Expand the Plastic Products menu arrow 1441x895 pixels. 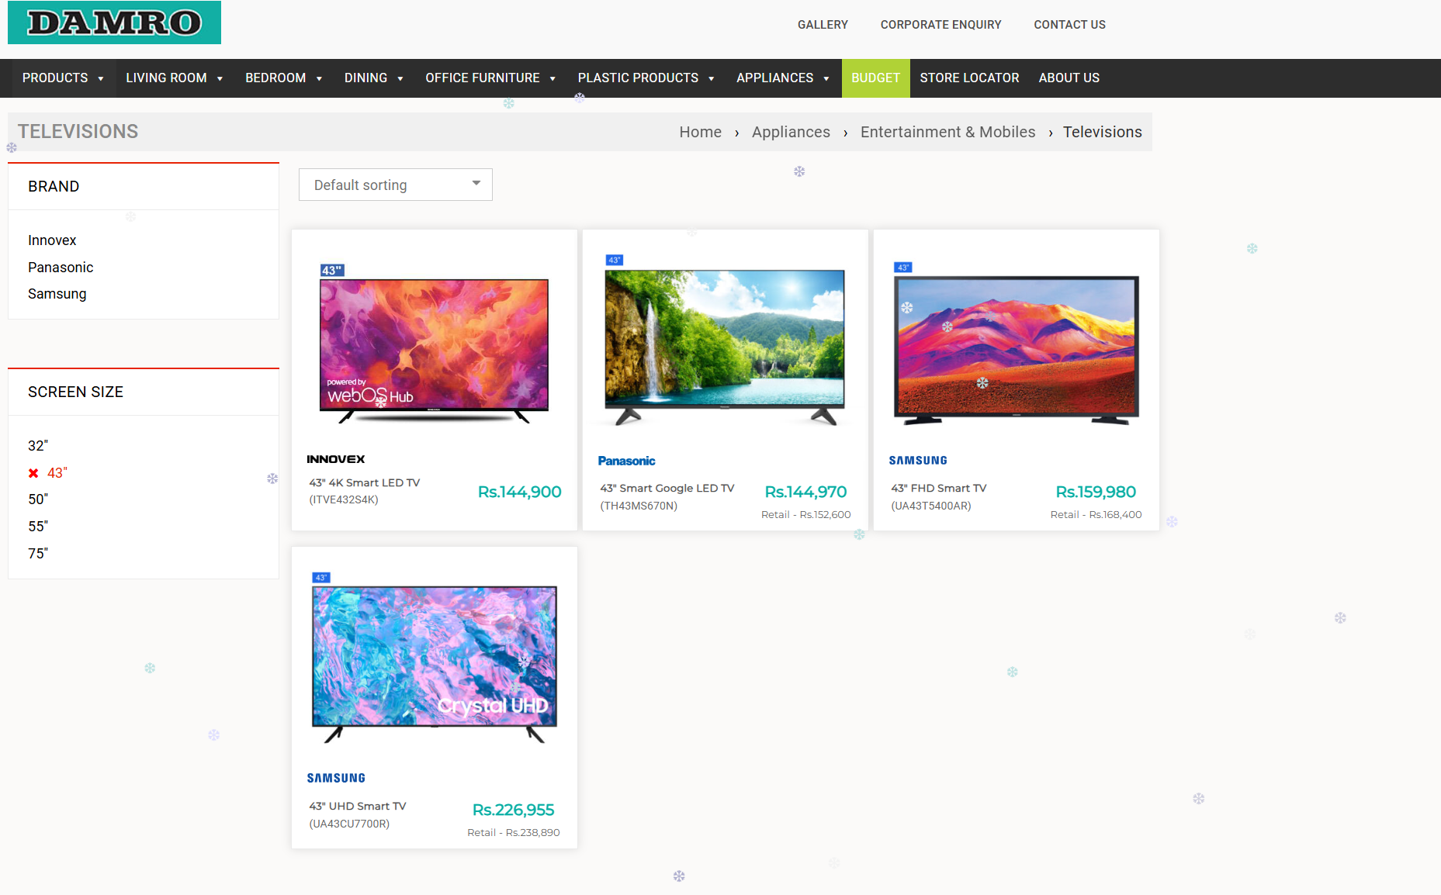[x=712, y=78]
